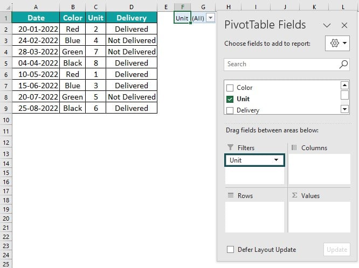Click cell with date 25-08-2022
This screenshot has width=359, height=268.
click(36, 108)
